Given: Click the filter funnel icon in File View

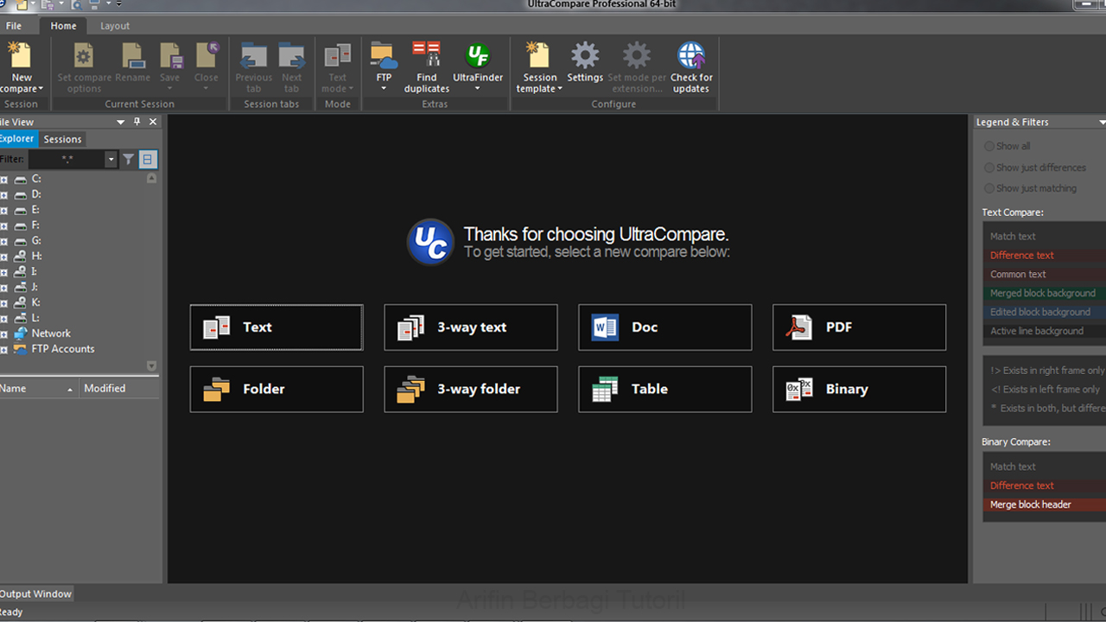Looking at the screenshot, I should click(129, 159).
